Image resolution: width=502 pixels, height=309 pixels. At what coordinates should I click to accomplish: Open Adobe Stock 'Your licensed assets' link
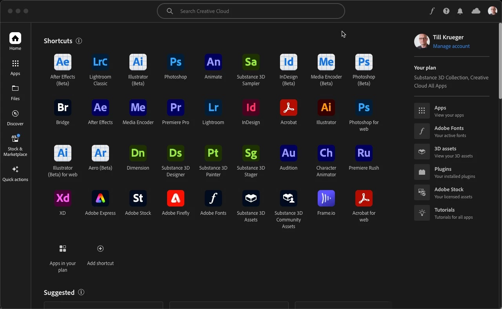452,193
